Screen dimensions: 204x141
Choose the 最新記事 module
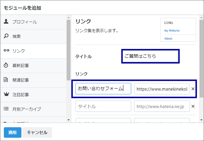tap(33, 65)
